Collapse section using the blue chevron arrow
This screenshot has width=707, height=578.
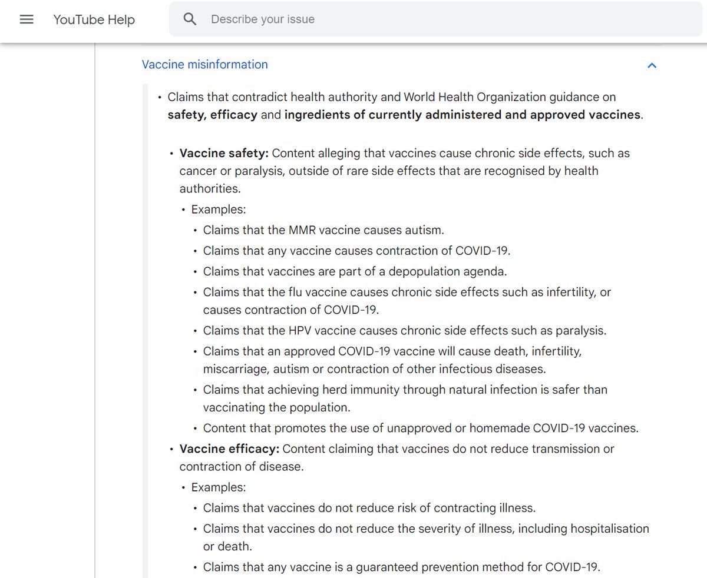pyautogui.click(x=652, y=65)
